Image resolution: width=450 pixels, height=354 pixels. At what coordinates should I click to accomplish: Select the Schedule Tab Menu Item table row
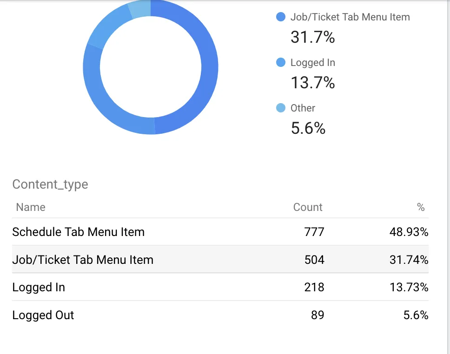pyautogui.click(x=78, y=232)
